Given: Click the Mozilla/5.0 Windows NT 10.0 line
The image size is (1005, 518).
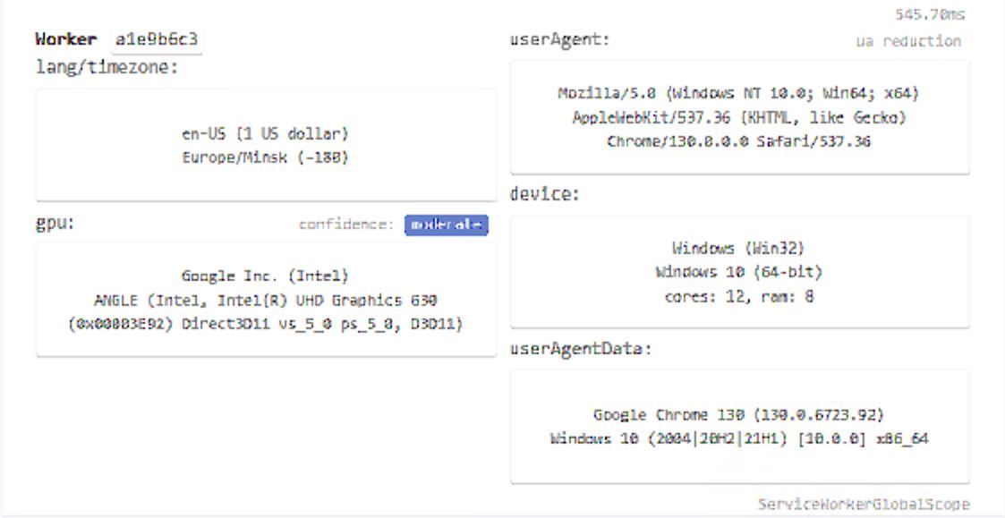Looking at the screenshot, I should point(738,93).
